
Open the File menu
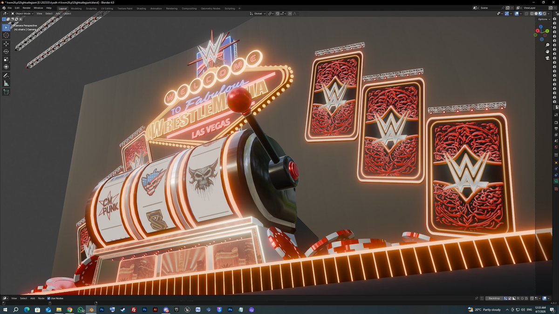pos(9,8)
